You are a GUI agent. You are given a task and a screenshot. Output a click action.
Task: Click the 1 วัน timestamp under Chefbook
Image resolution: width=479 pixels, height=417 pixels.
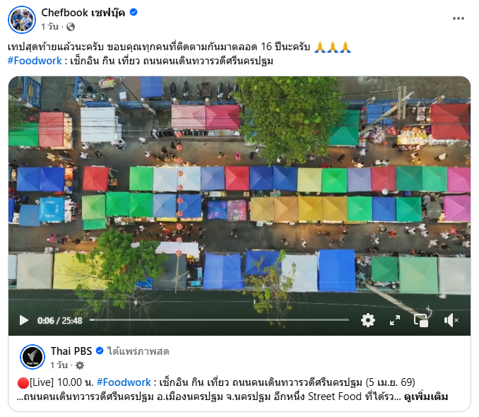[x=49, y=27]
